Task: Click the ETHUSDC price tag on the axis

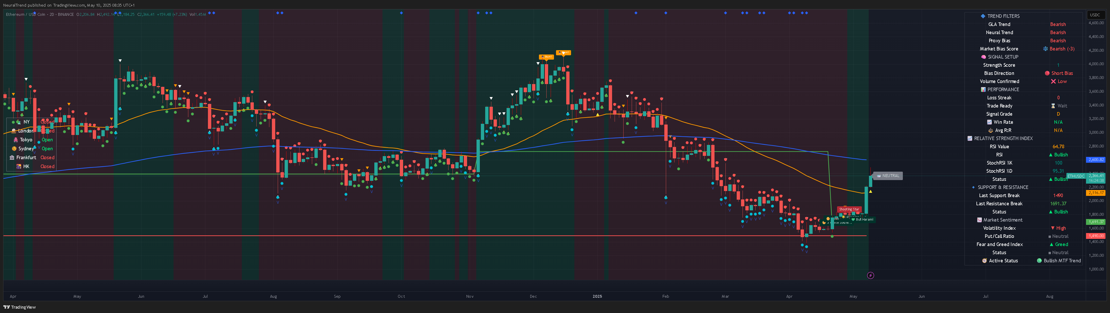Action: click(1076, 176)
